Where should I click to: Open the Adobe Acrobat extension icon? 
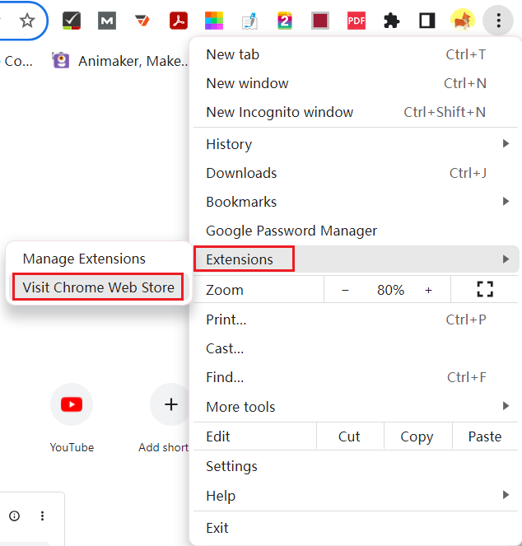[179, 21]
